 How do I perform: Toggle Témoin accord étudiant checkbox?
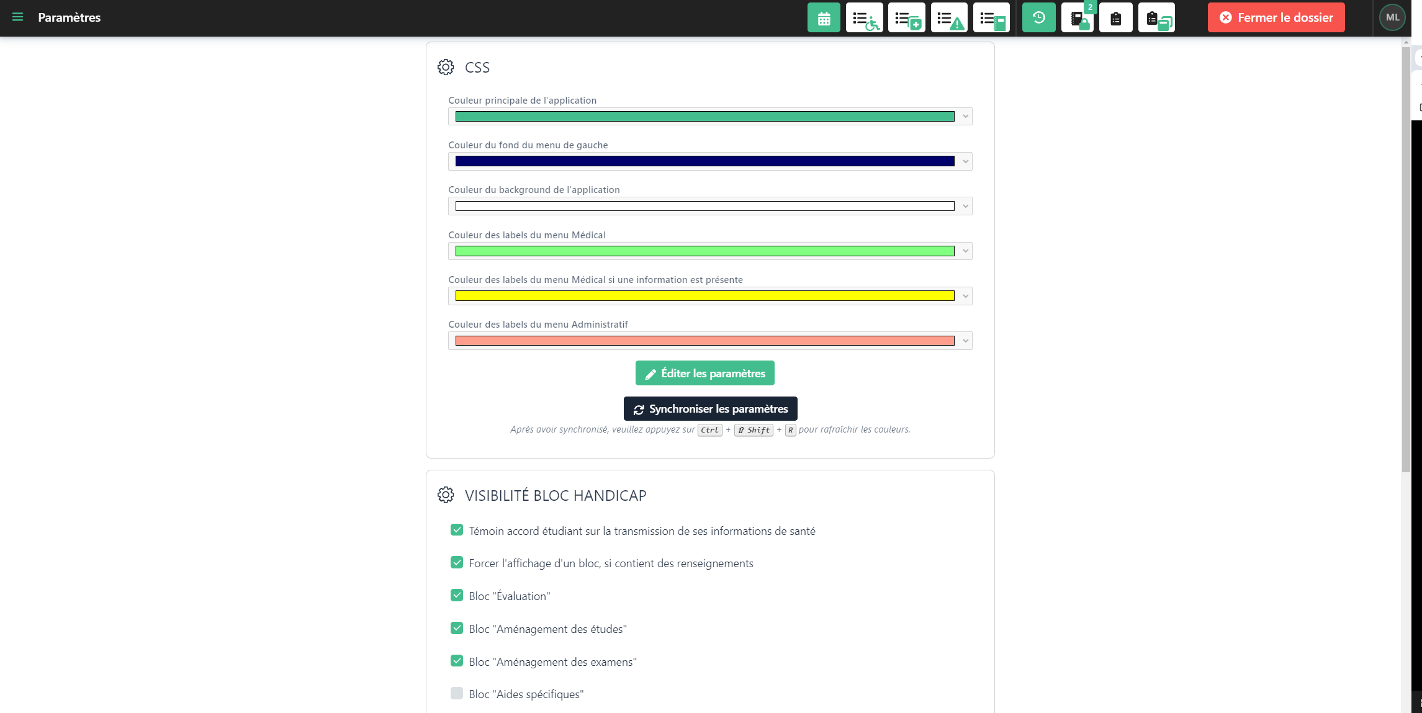[x=457, y=530]
